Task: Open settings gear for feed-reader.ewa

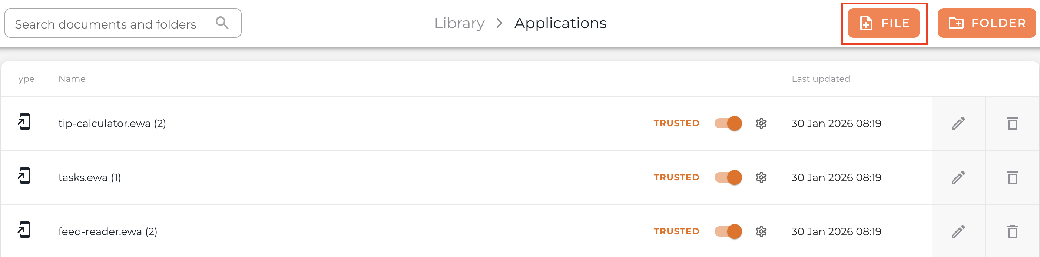Action: pyautogui.click(x=761, y=231)
